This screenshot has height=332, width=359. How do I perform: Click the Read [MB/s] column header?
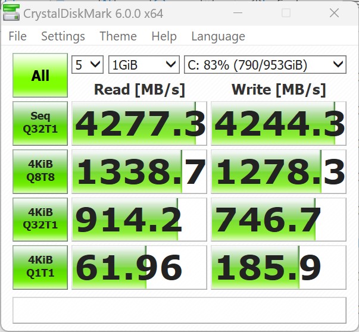tap(139, 89)
